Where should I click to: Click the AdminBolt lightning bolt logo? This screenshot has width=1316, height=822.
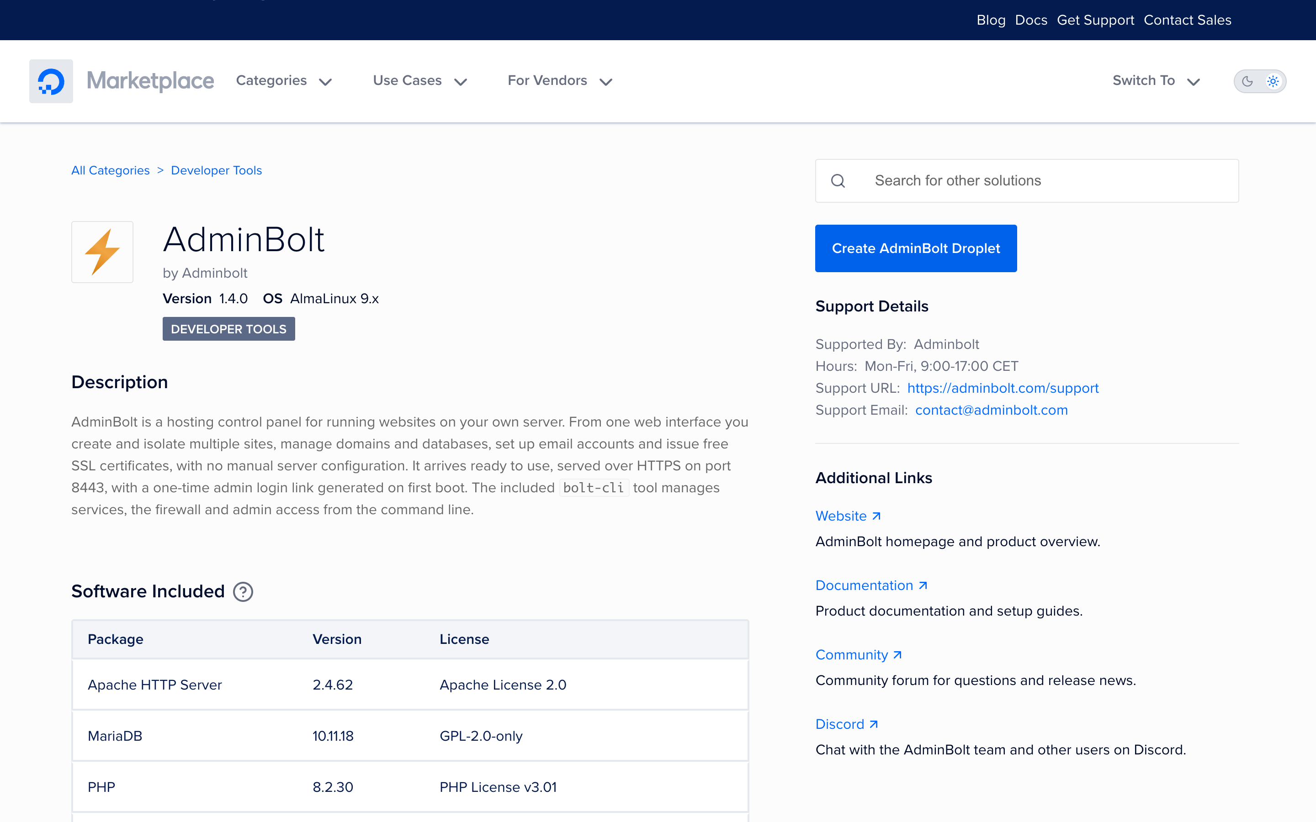[102, 252]
